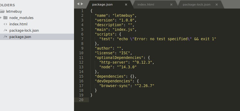
Task: Place cursor at closing brace on line 19
Action: pos(91,95)
